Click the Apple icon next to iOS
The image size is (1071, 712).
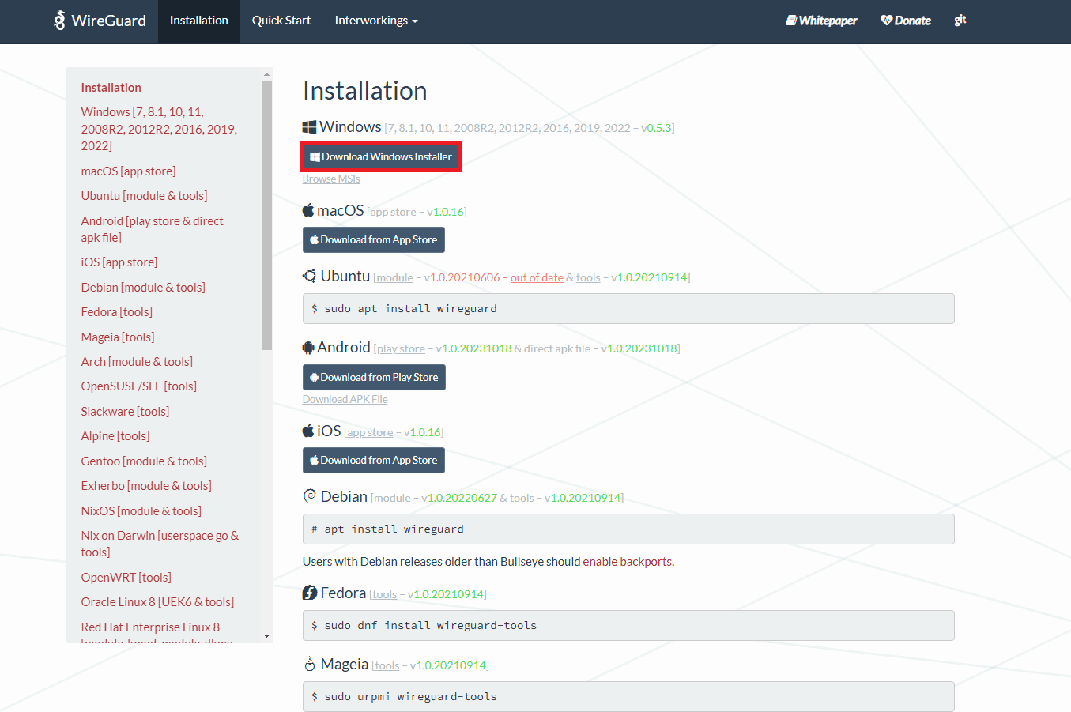308,431
